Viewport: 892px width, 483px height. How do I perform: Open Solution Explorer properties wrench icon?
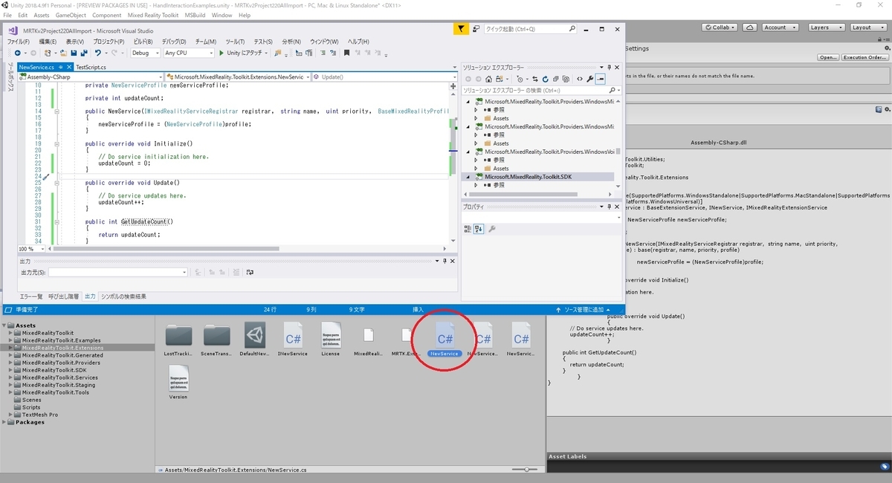[589, 79]
